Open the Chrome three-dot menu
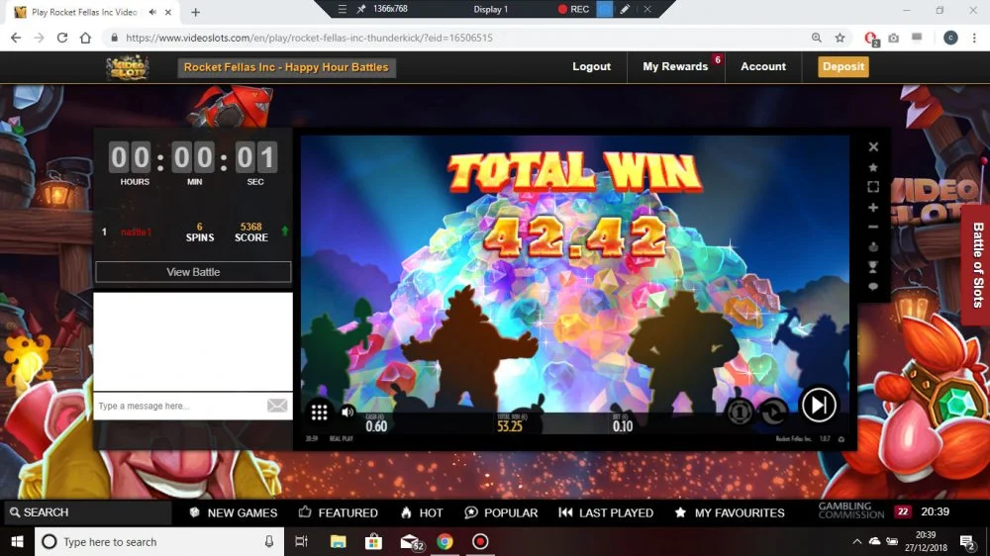The width and height of the screenshot is (990, 556). [974, 38]
